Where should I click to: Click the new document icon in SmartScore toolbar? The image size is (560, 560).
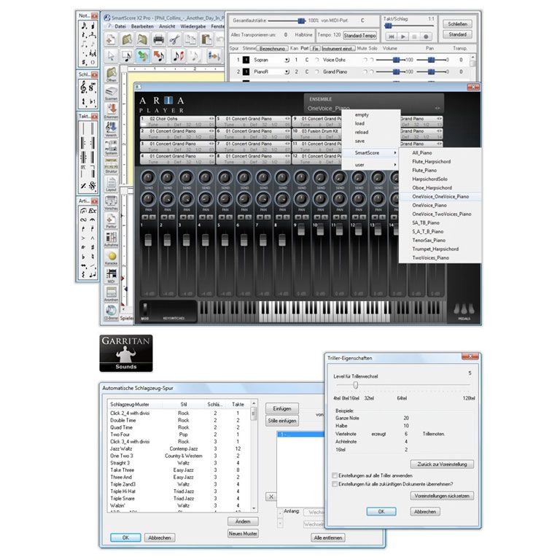[x=111, y=39]
